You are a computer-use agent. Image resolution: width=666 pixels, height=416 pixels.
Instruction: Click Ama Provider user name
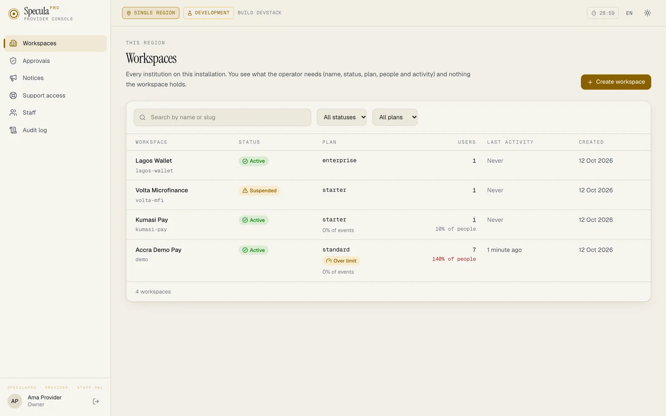click(45, 397)
